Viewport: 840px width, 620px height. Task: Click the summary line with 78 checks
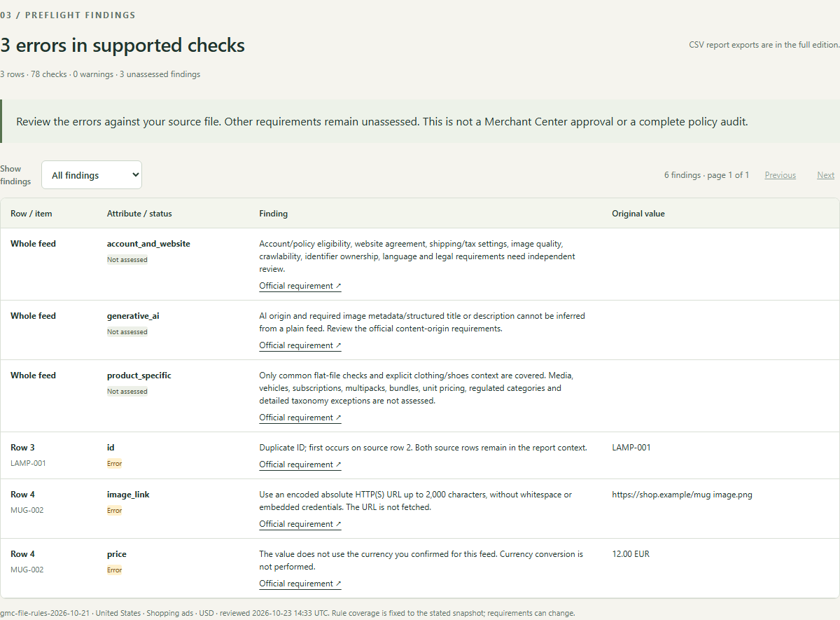[100, 74]
